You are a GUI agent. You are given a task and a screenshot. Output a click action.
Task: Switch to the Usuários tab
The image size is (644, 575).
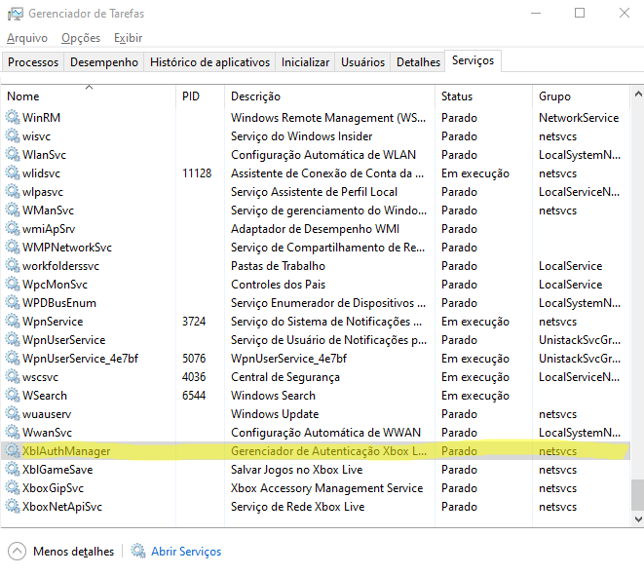362,62
